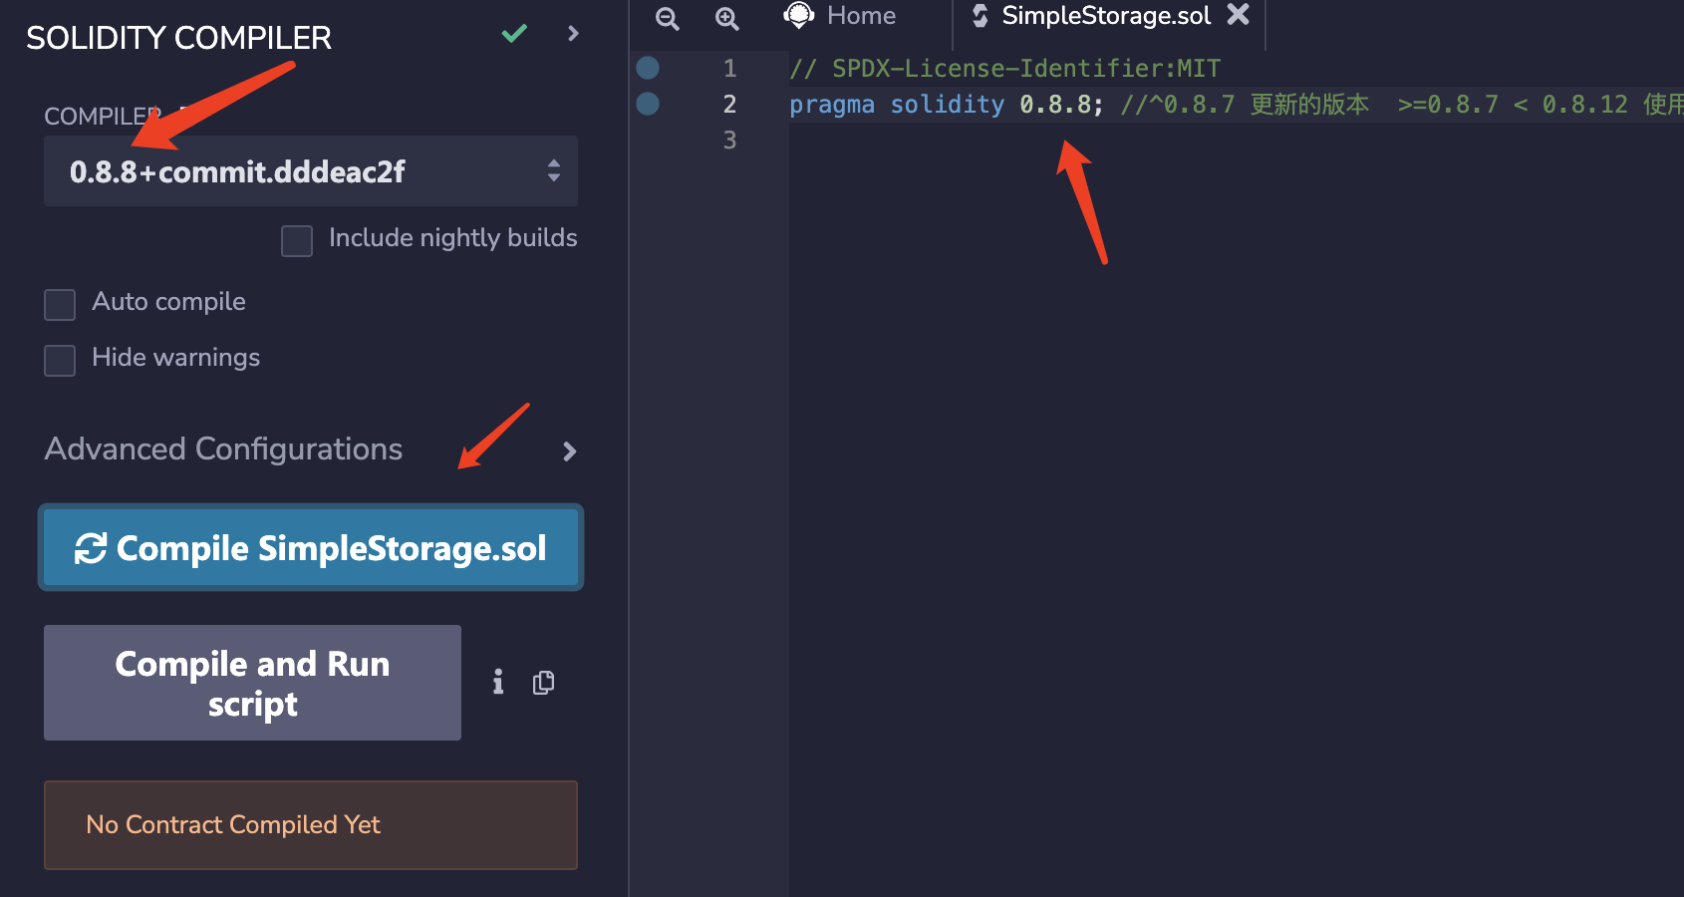
Task: Enable the Auto compile checkbox
Action: (x=60, y=305)
